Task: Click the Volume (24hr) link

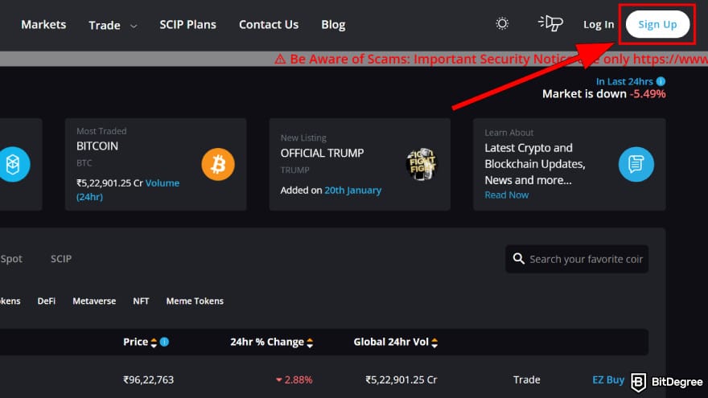Action: click(x=128, y=190)
